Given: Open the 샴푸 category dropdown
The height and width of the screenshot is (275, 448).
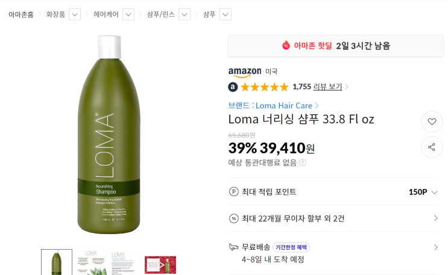Looking at the screenshot, I should (x=225, y=14).
